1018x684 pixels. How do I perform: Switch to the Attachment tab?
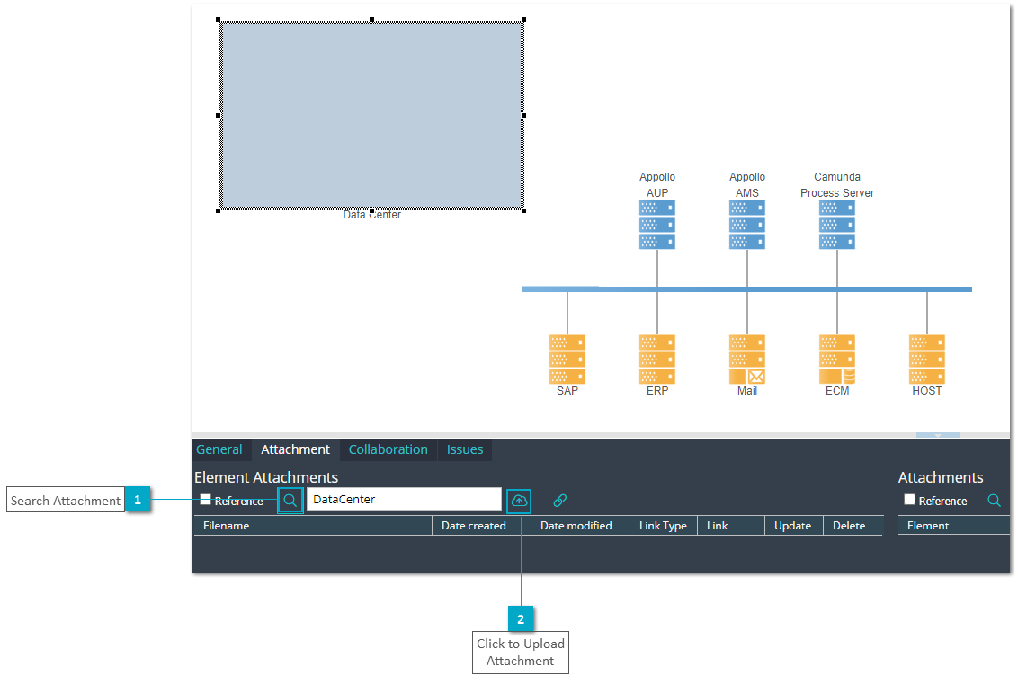[295, 449]
